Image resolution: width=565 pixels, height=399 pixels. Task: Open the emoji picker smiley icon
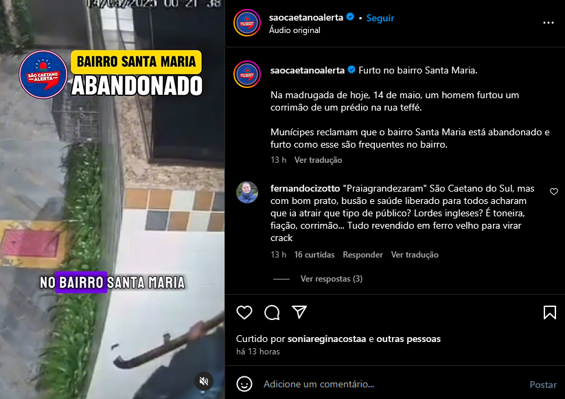(x=244, y=384)
